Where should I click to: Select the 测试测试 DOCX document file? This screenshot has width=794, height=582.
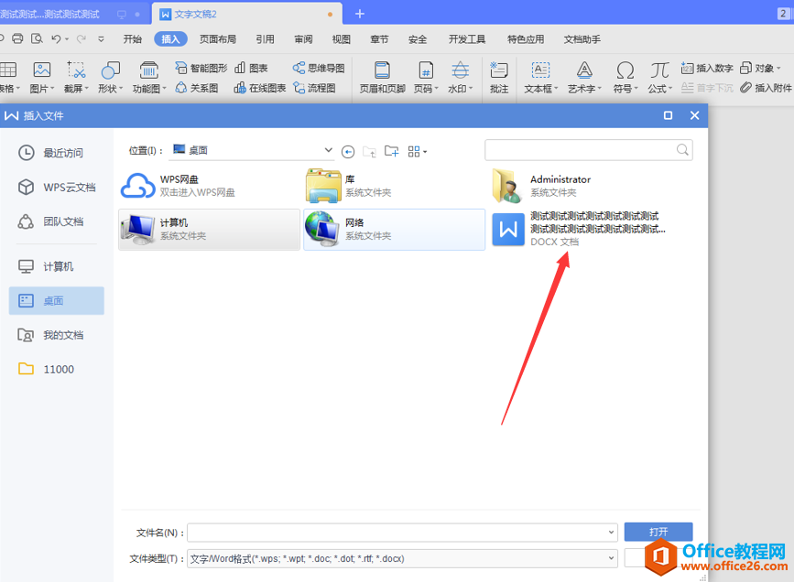pyautogui.click(x=580, y=230)
